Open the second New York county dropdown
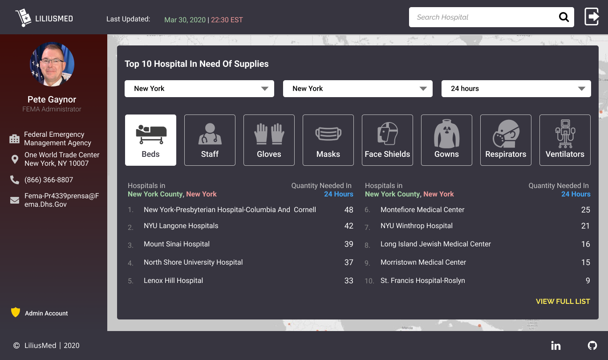608x360 pixels. [358, 89]
